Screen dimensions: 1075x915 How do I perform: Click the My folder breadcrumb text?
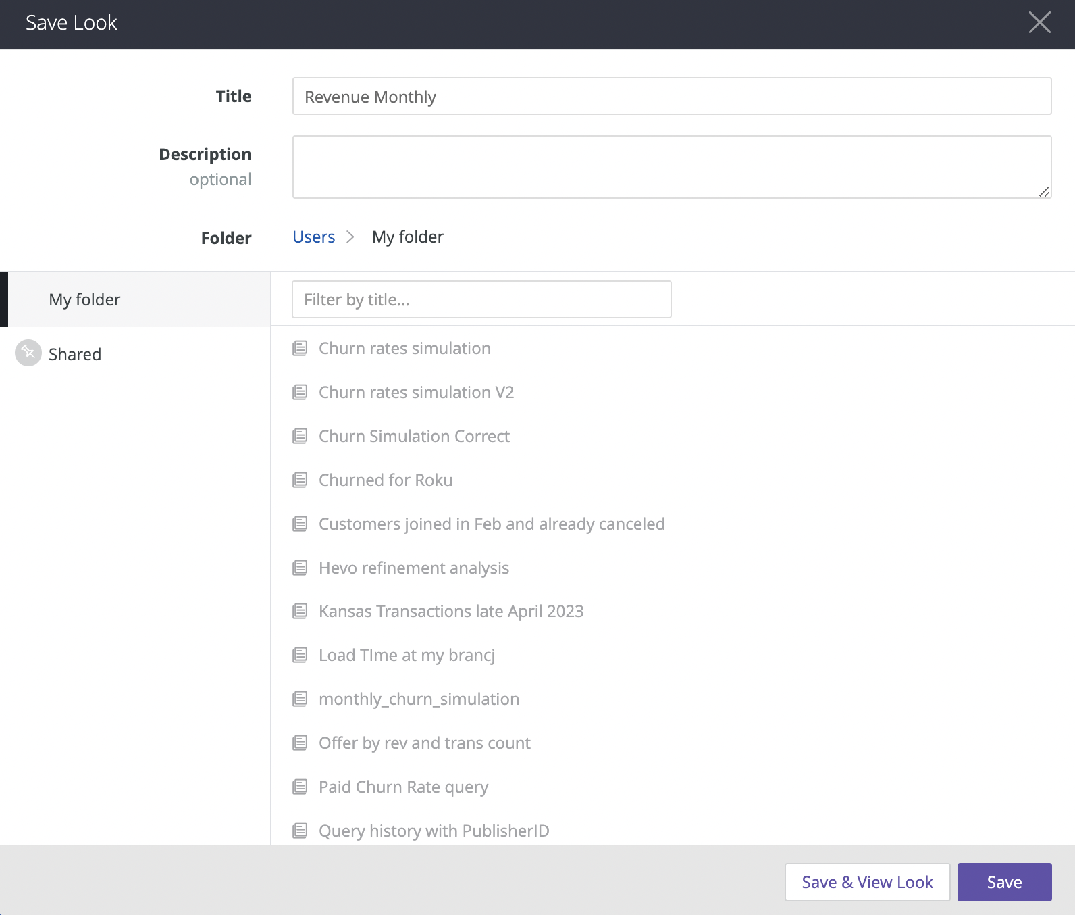click(x=408, y=237)
